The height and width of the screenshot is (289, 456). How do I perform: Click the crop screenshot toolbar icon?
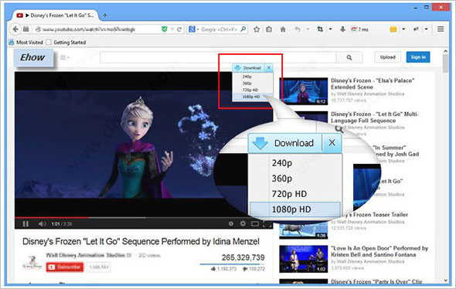click(320, 29)
